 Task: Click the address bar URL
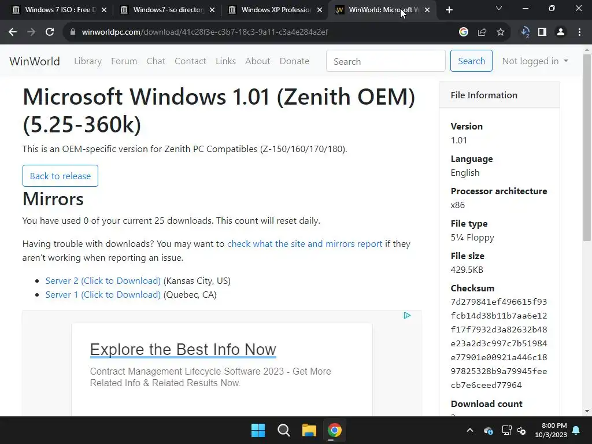pos(205,32)
